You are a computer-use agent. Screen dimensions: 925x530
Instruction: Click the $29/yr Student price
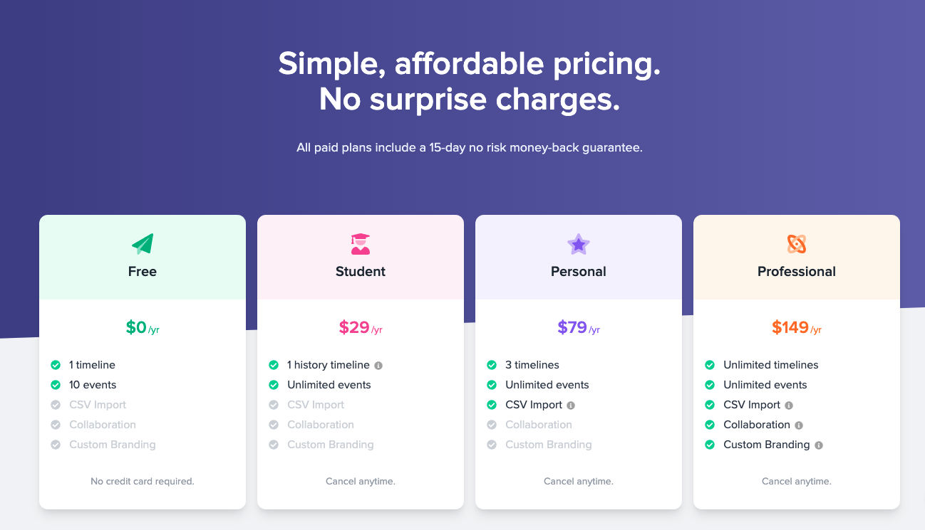tap(361, 327)
